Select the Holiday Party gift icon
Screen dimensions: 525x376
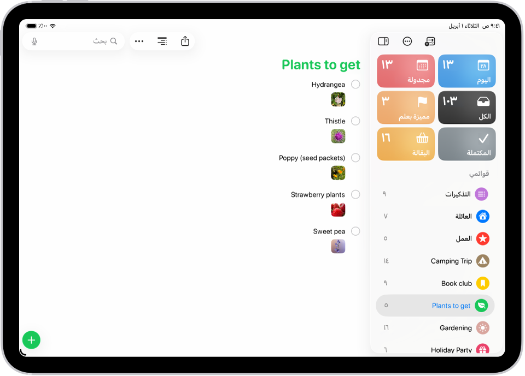[x=482, y=349]
